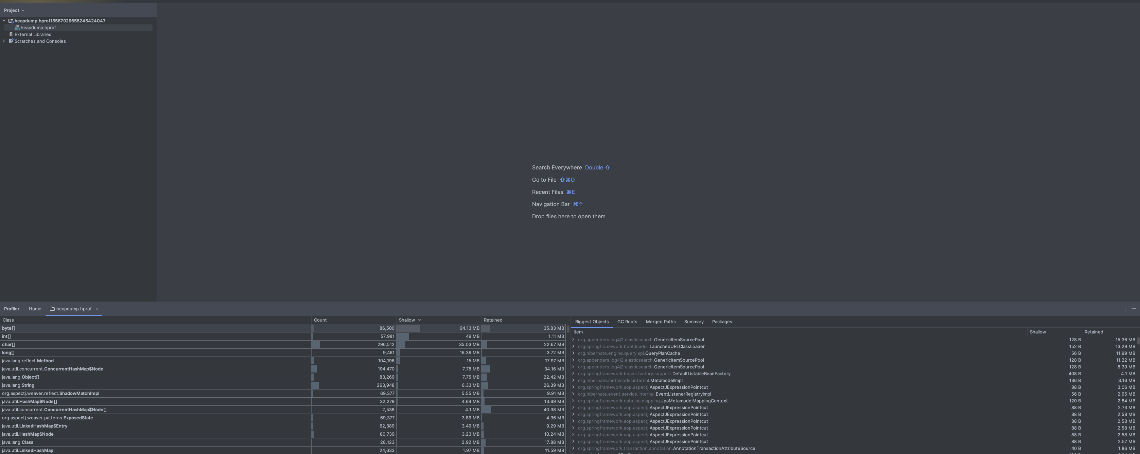The width and height of the screenshot is (1140, 454).
Task: Click the External Libraries icon
Action: pos(11,35)
